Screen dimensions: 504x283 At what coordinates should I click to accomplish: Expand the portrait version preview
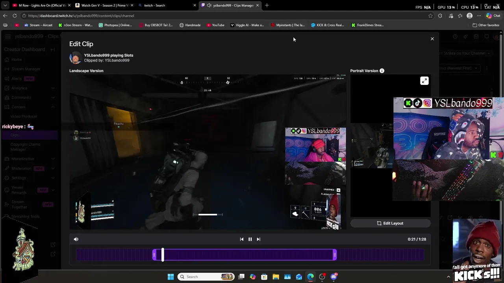(x=424, y=81)
